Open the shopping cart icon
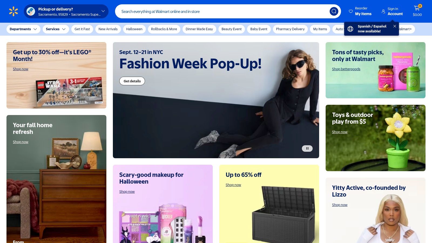 (x=417, y=8)
